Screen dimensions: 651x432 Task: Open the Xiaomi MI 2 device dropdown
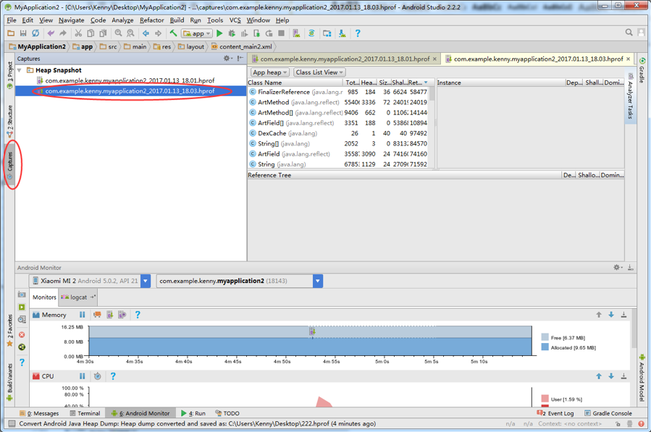click(x=146, y=281)
